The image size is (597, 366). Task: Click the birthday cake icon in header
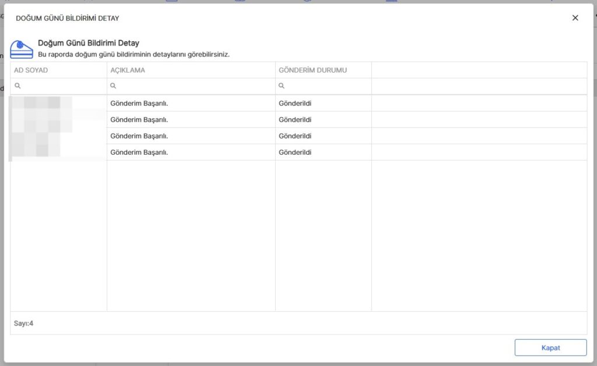click(22, 48)
